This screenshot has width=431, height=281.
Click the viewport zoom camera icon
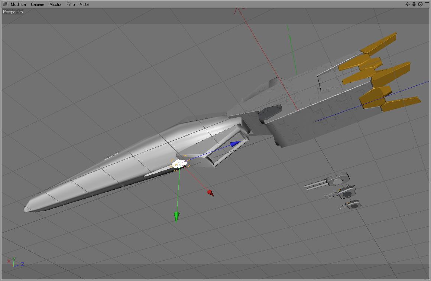coord(414,4)
